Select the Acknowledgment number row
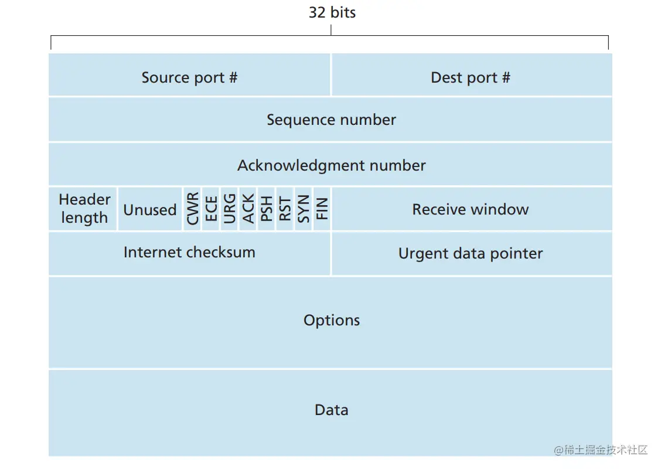 330,165
